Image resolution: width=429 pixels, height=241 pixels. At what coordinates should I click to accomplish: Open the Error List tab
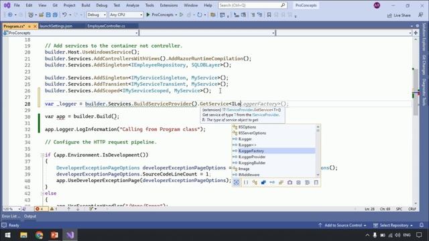click(11, 216)
